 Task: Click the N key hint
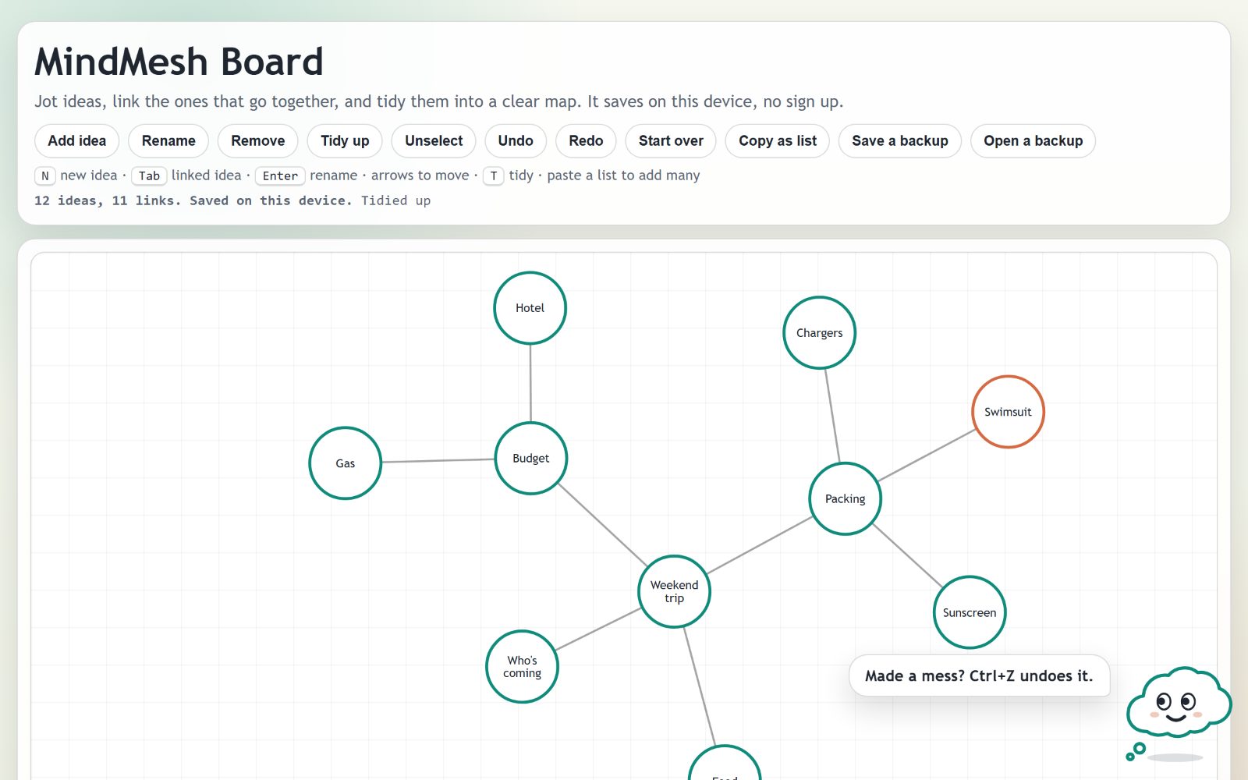click(x=45, y=175)
